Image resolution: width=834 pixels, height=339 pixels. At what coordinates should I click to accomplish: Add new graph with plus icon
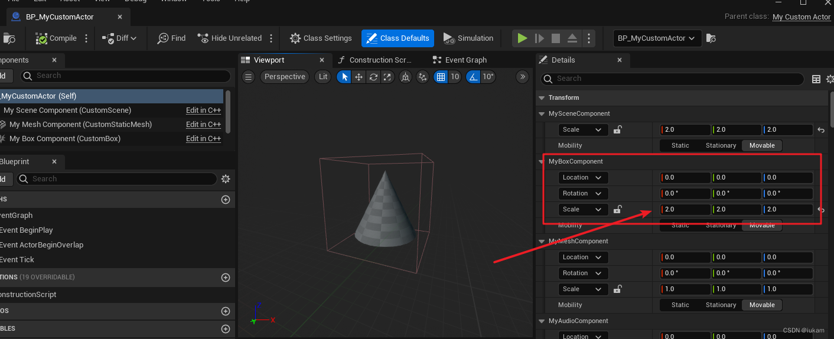(225, 200)
